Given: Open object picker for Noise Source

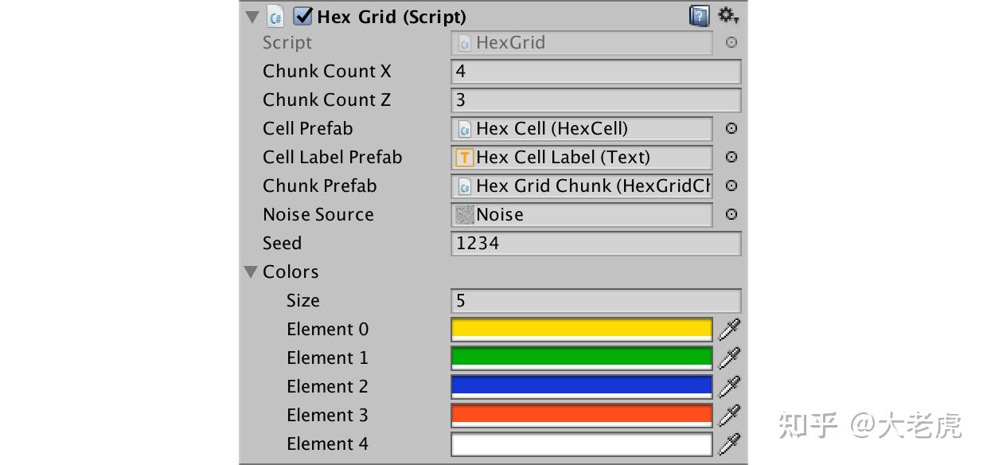Looking at the screenshot, I should pos(731,214).
